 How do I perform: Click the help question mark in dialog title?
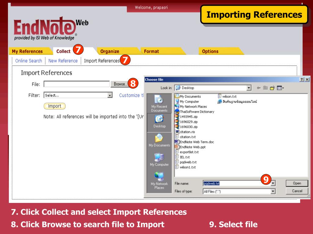pyautogui.click(x=302, y=80)
